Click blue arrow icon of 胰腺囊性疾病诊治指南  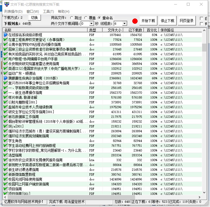click(6, 78)
